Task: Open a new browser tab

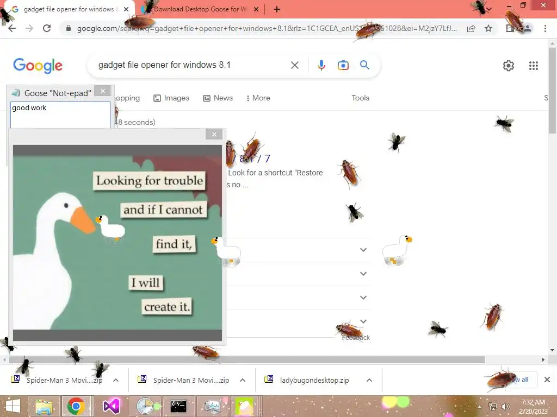Action: (277, 9)
